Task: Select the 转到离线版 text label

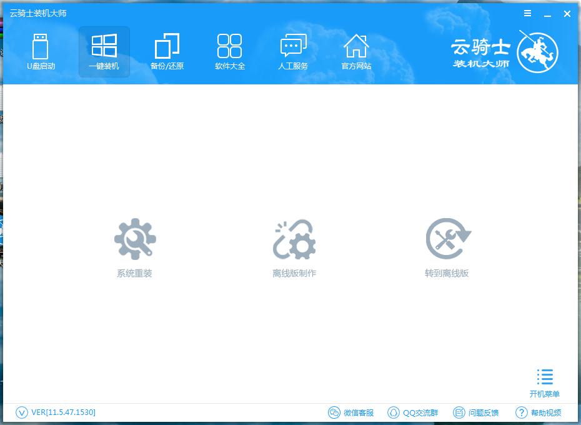Action: [447, 273]
